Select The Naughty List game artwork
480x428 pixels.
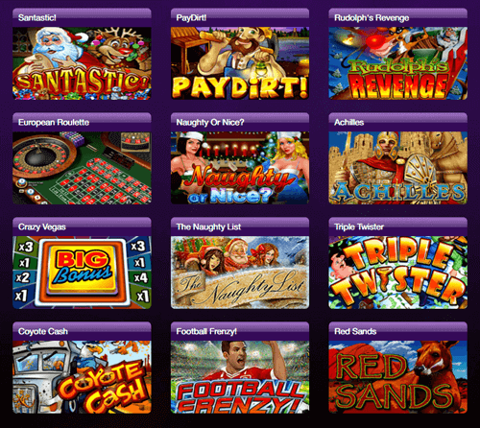pyautogui.click(x=240, y=273)
